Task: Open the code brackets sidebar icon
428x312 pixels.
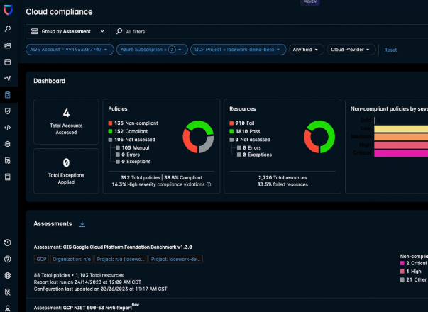Action: [8, 128]
